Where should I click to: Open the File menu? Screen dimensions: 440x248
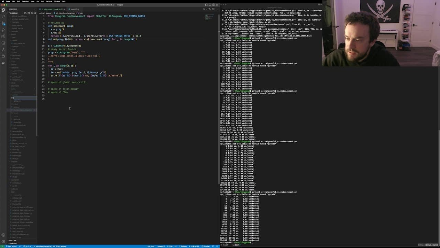[x=14, y=1]
